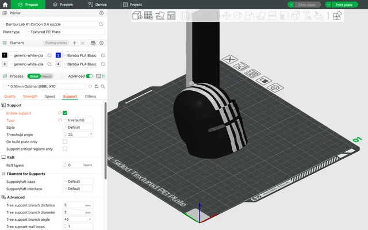Screen dimensions: 368x230
Task: Reset the modified process preset
Action: 90,86
